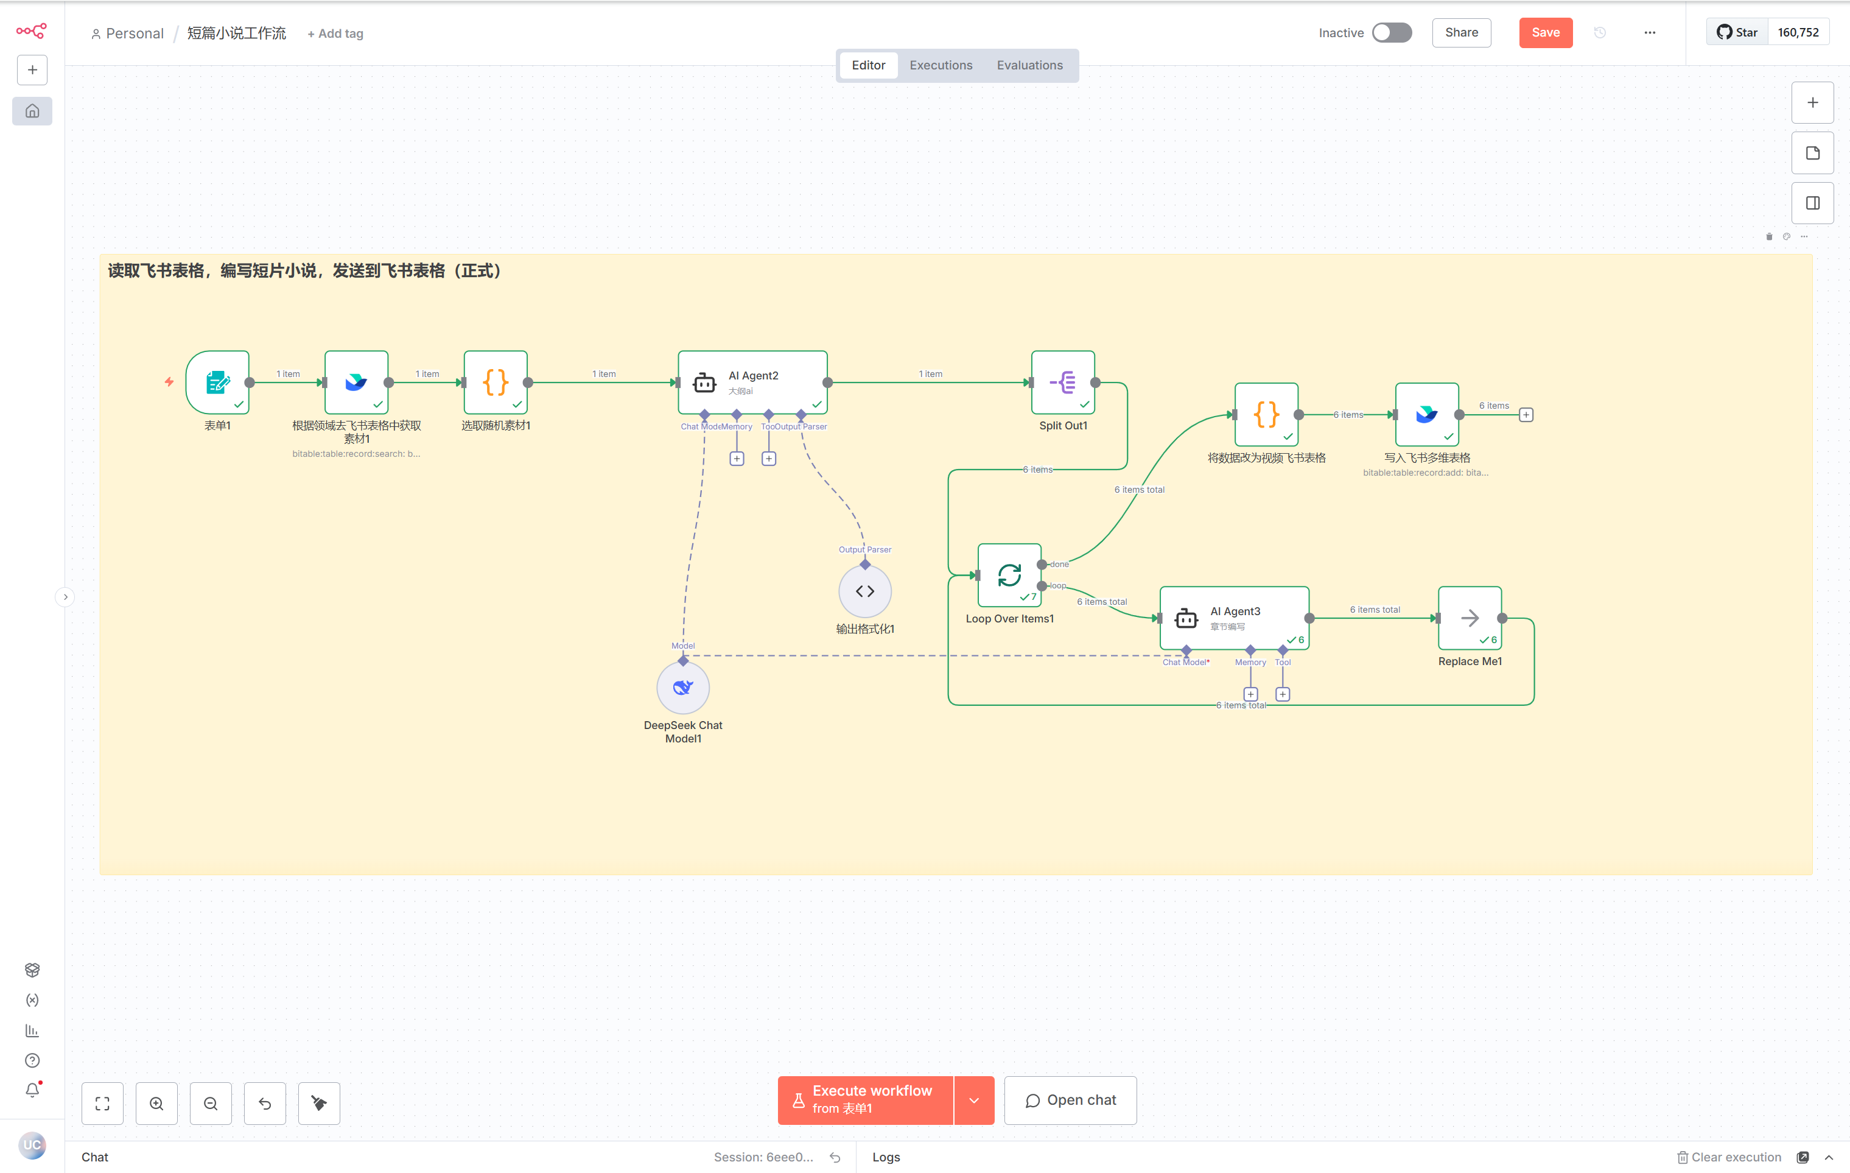Expand the bottom logs panel chevron
The width and height of the screenshot is (1850, 1173).
(1829, 1157)
